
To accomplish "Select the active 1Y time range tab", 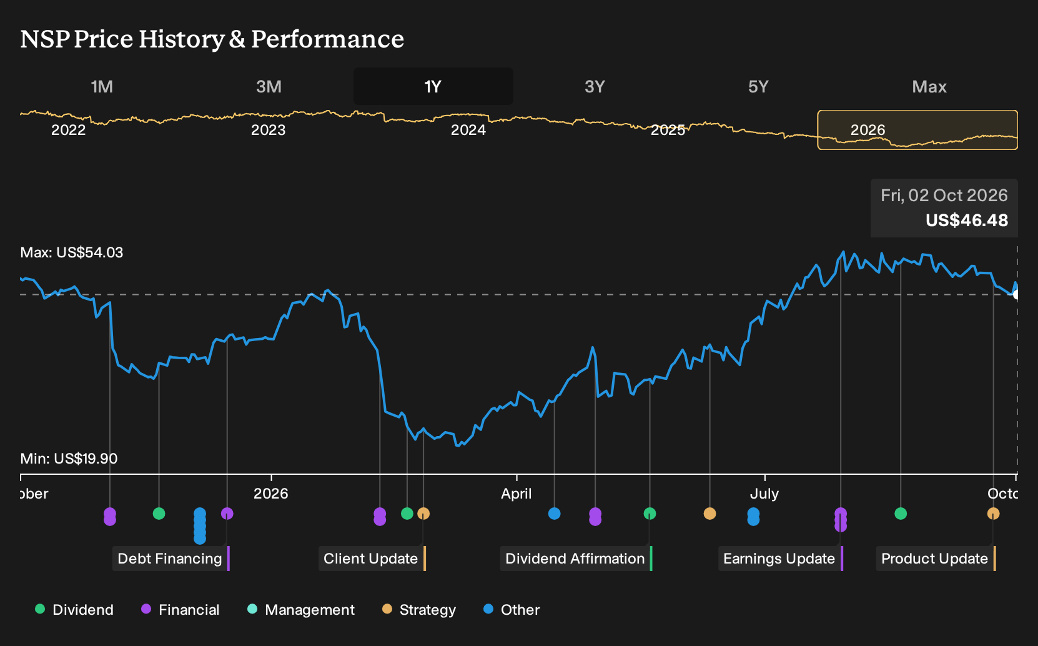I will click(x=433, y=86).
